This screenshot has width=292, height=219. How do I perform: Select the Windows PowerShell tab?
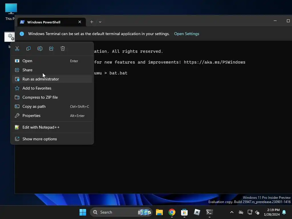[51, 22]
